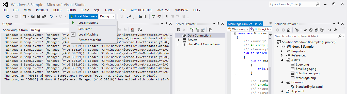
Task: Select StoreLogo.png in Solution Explorer
Action: 306,78
